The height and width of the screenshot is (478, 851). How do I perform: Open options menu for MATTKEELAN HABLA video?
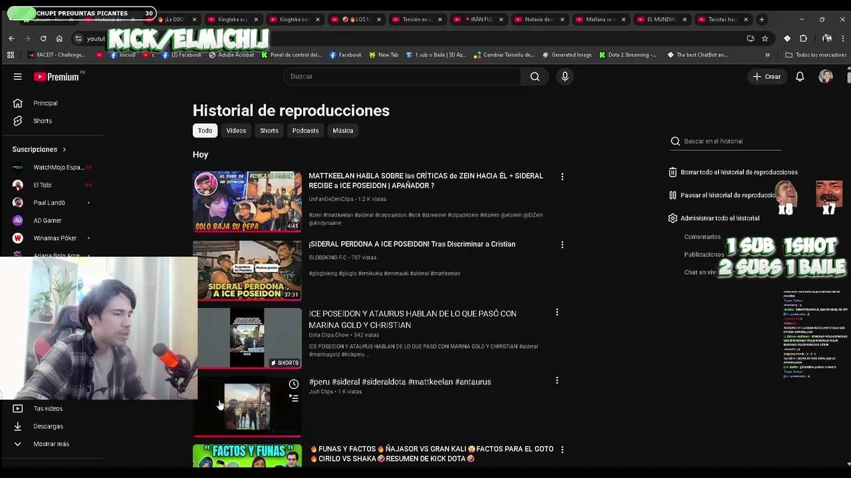coord(562,177)
